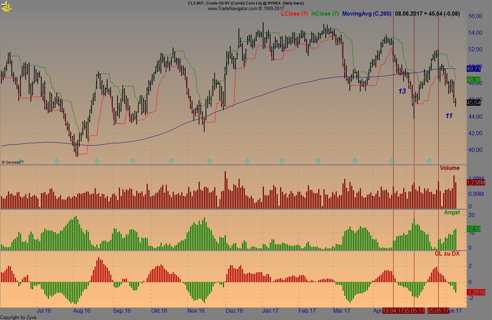Click the rollover diamond marker near Apr.17
Screen dimensions: 492x320
(x=391, y=161)
